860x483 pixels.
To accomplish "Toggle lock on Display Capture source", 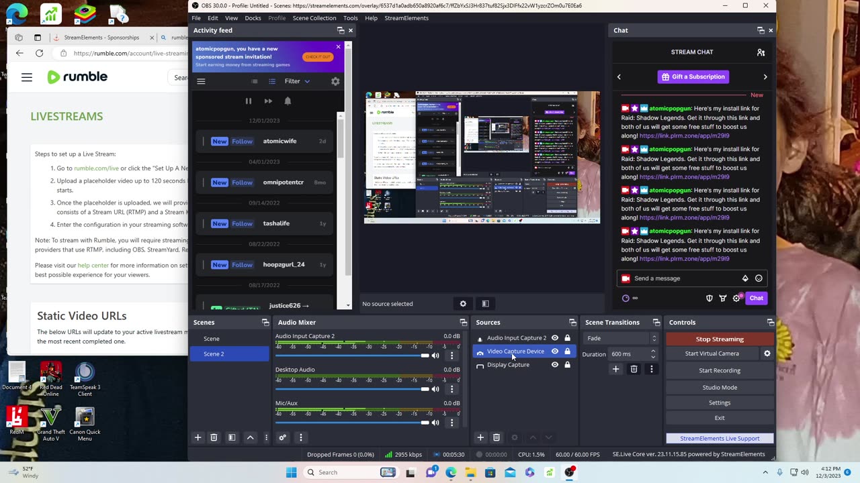I will click(x=568, y=365).
